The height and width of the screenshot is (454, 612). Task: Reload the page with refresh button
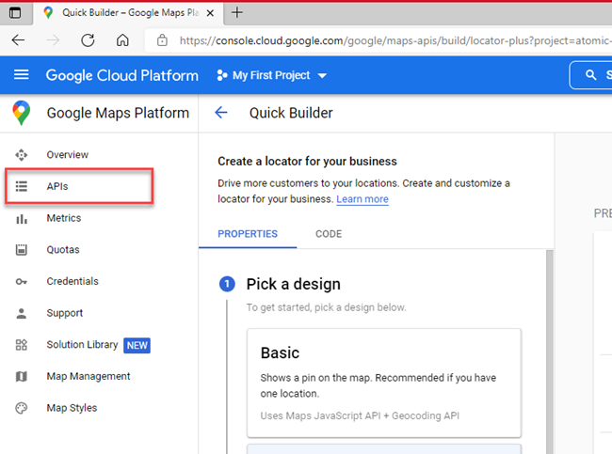pyautogui.click(x=88, y=40)
